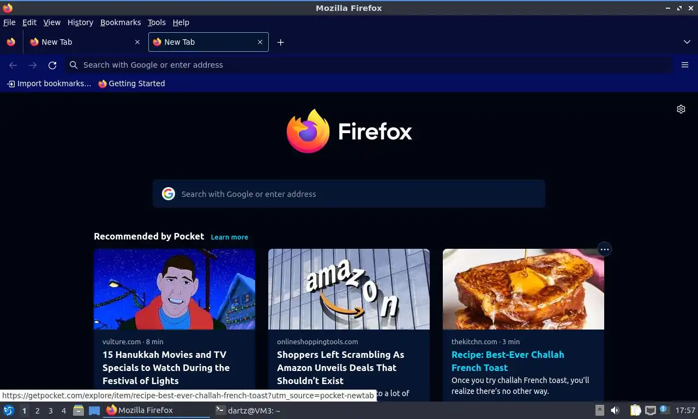This screenshot has width=698, height=419.
Task: Click thekitchn.com source text
Action: point(474,342)
